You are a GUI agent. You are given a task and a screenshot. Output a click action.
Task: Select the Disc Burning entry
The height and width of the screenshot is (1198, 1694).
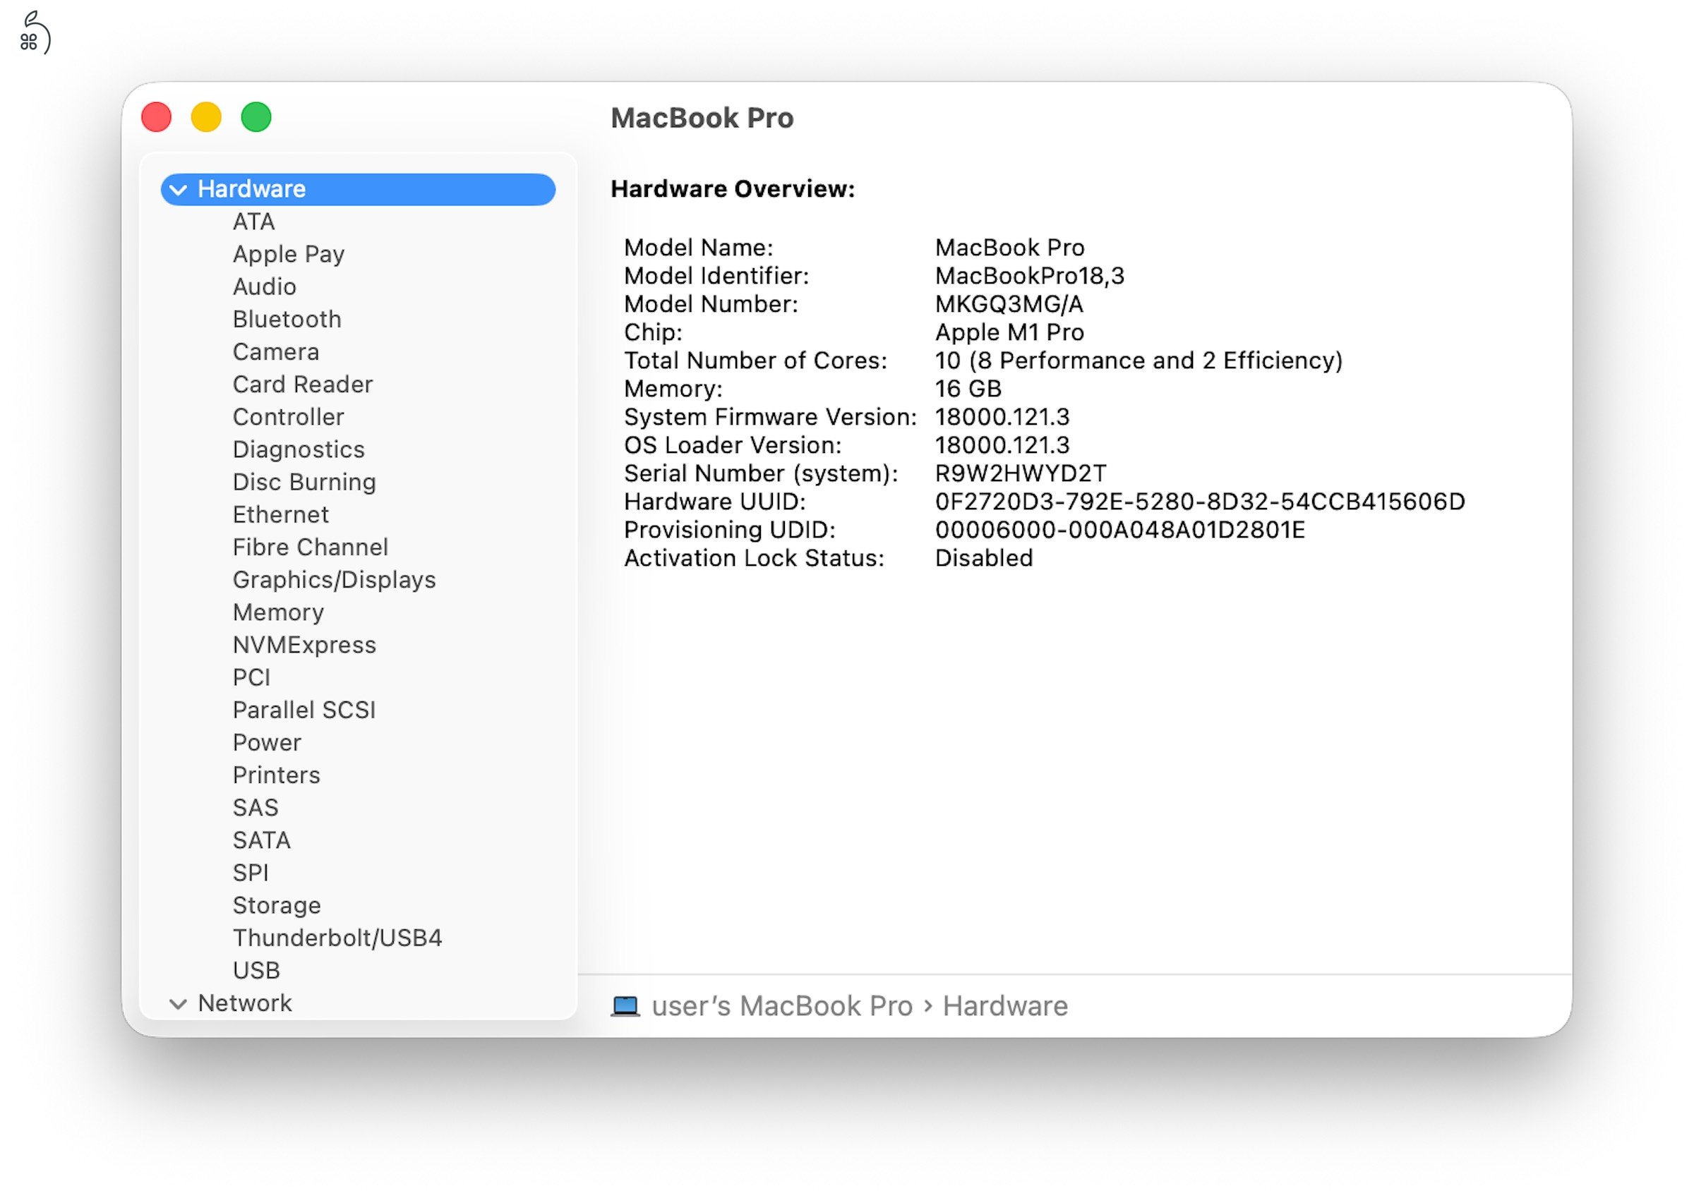[304, 482]
